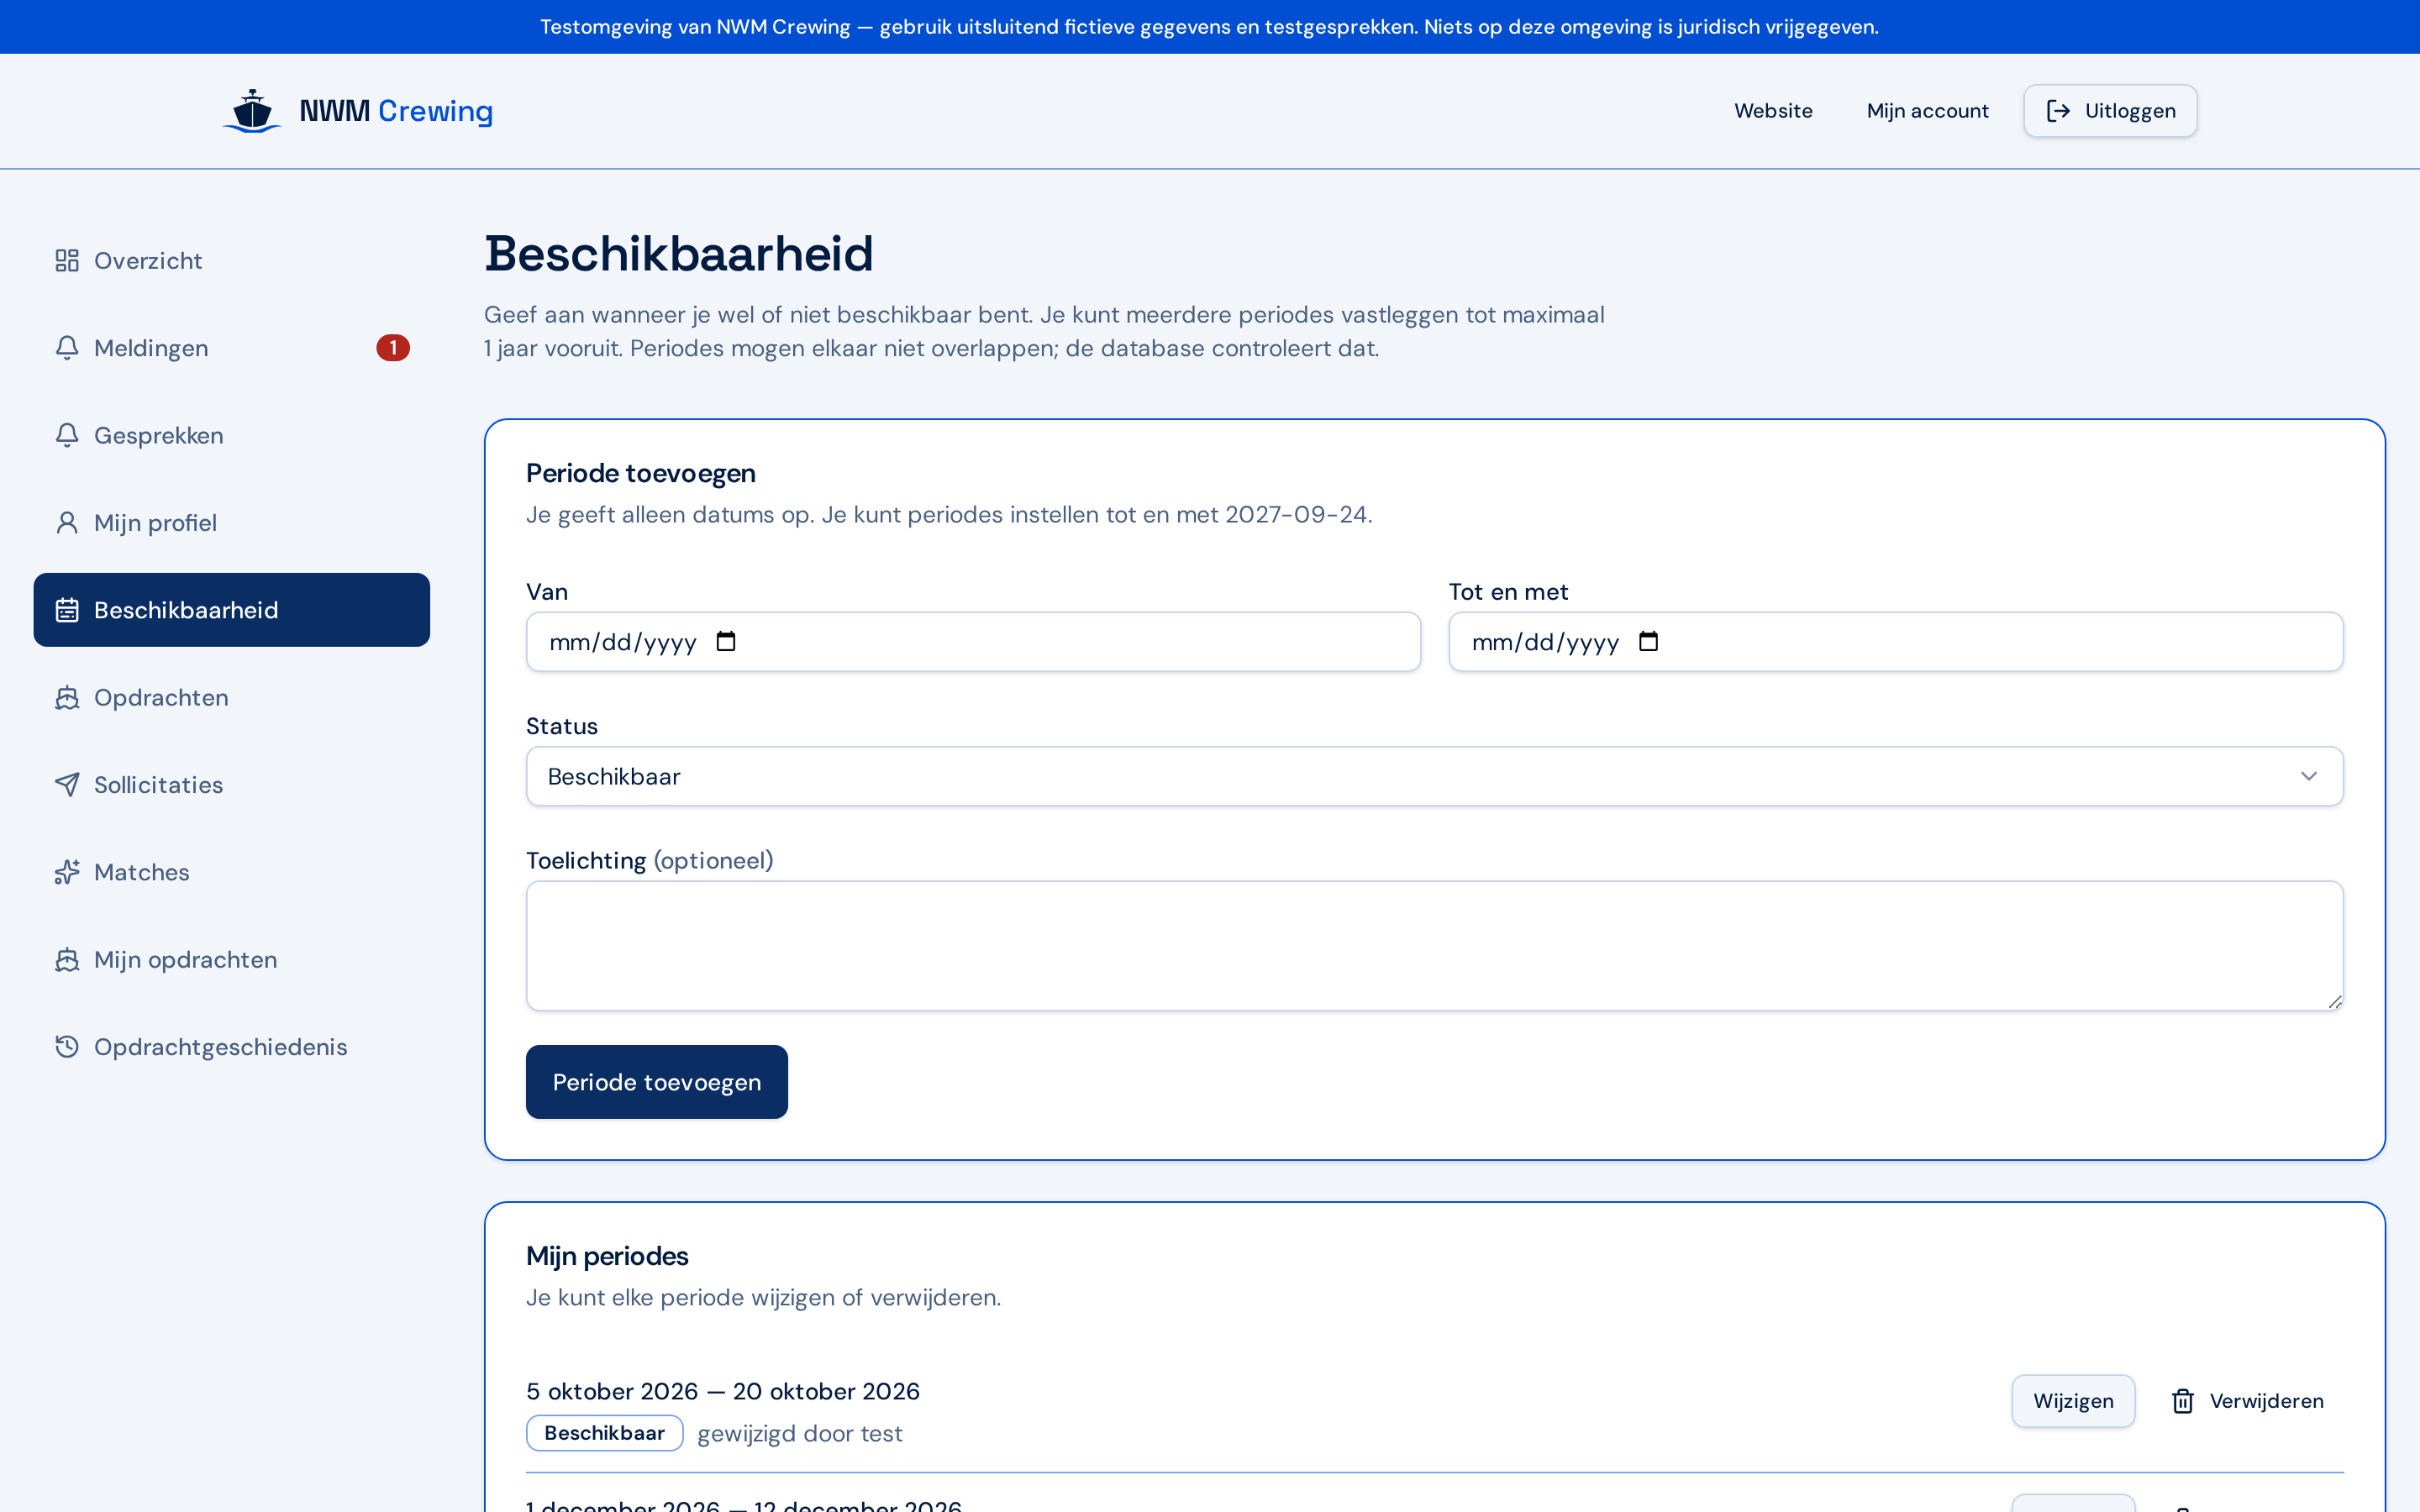Open Mijn account in header
The width and height of the screenshot is (2420, 1512).
point(1927,111)
